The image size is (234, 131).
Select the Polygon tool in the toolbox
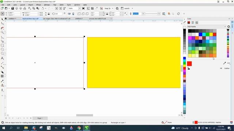(2, 53)
